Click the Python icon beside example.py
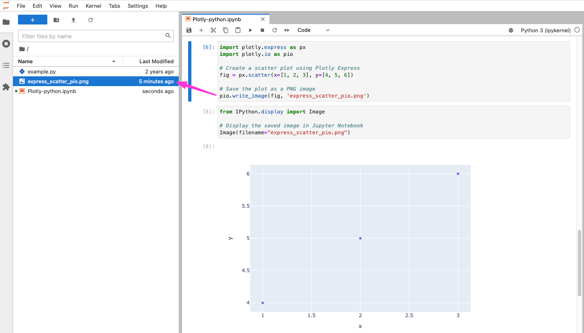 (x=22, y=71)
